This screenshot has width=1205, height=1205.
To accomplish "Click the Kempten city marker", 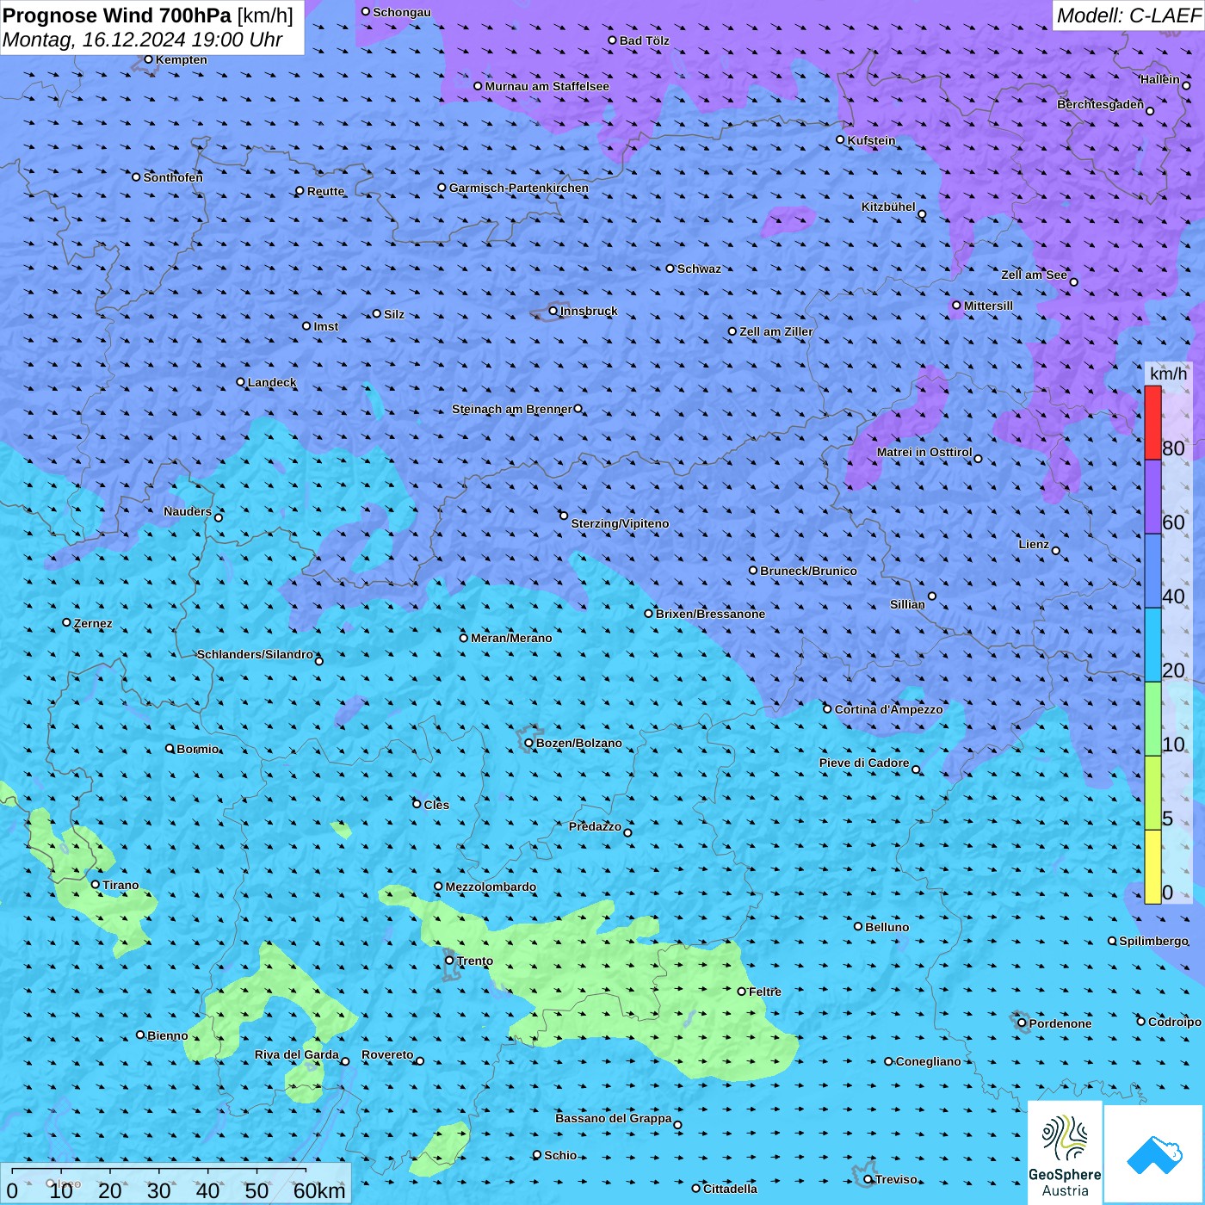I will click(149, 59).
